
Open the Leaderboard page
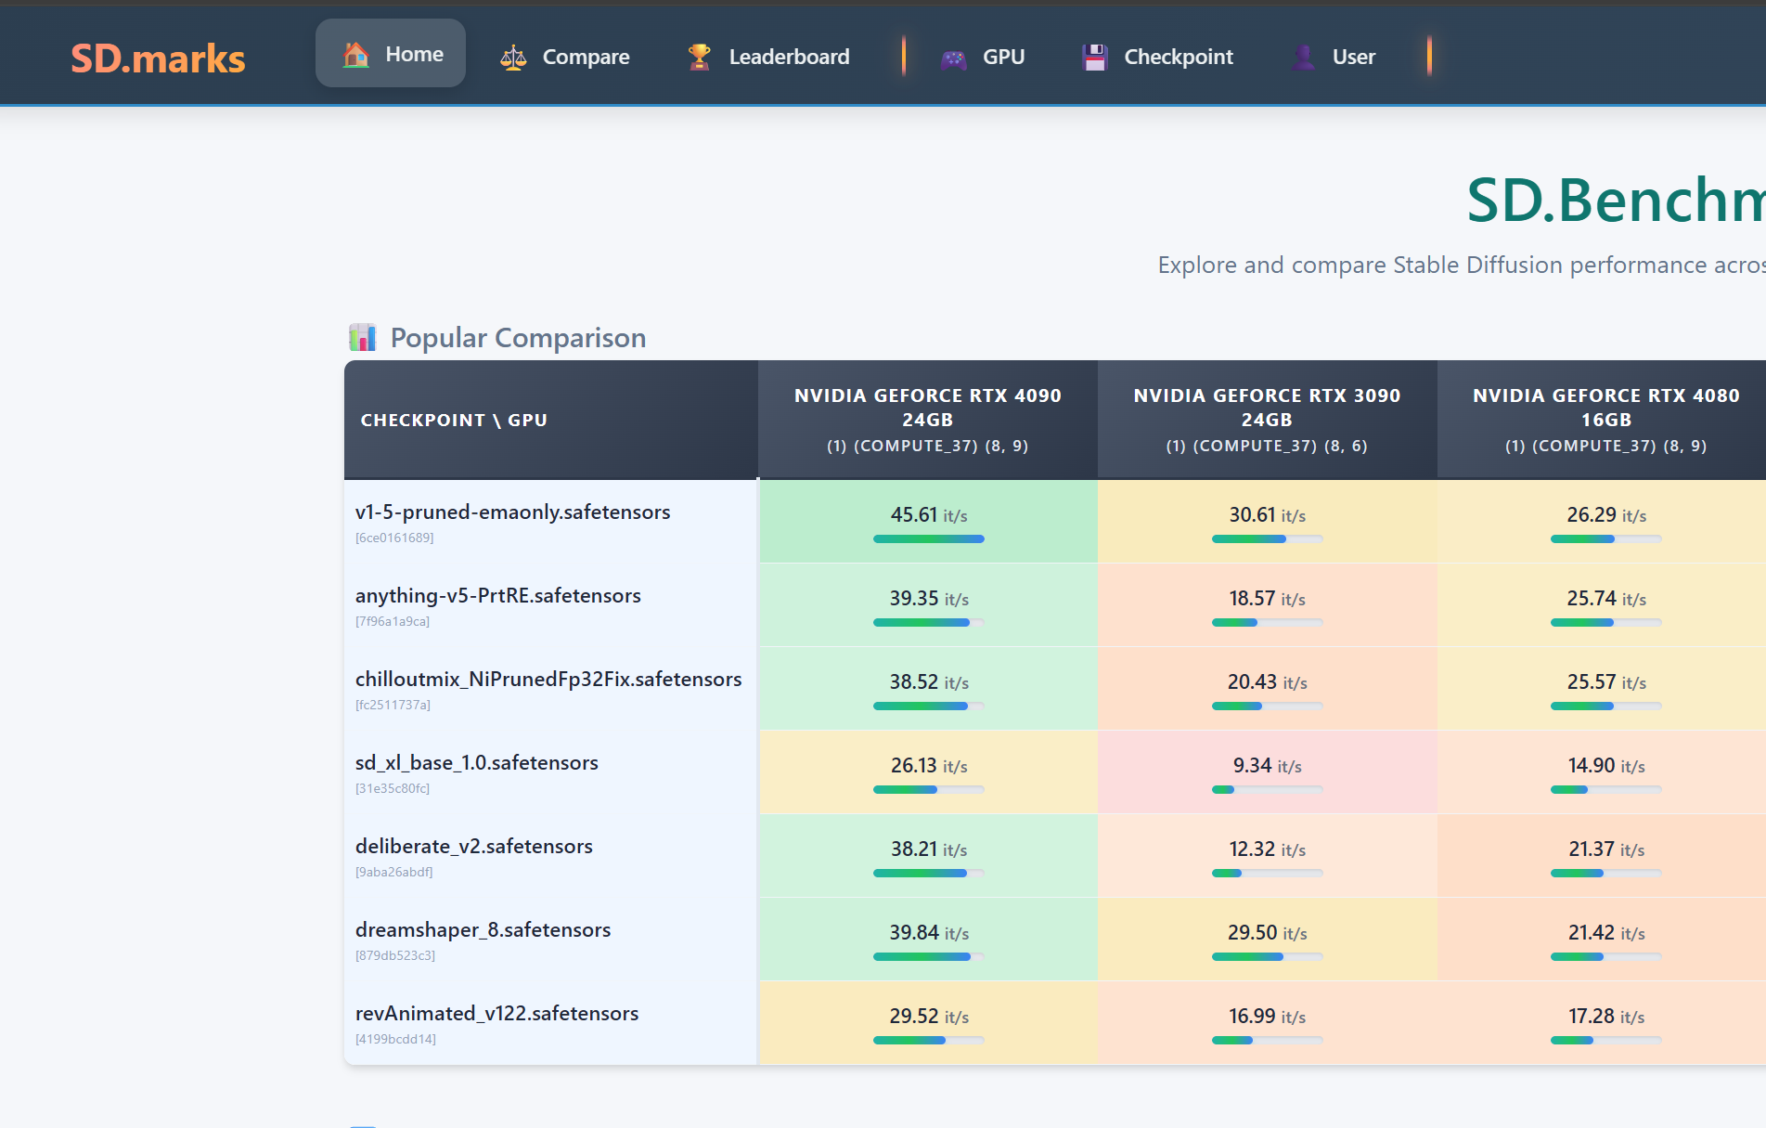767,58
